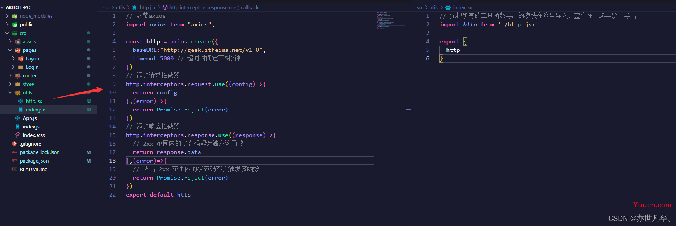Click the npm icon beside package.json
This screenshot has height=226, width=676.
(x=14, y=161)
